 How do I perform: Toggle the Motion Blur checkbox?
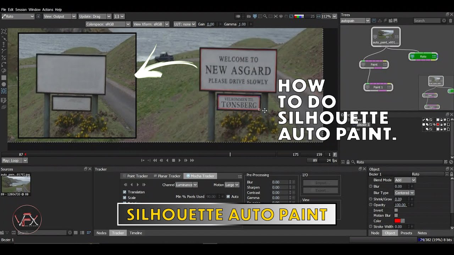tap(396, 215)
